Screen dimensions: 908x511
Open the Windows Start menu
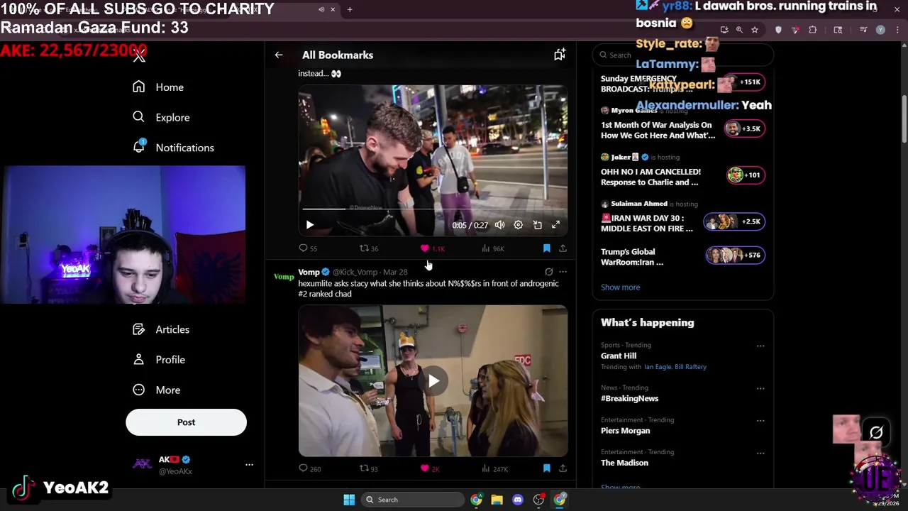click(x=349, y=500)
